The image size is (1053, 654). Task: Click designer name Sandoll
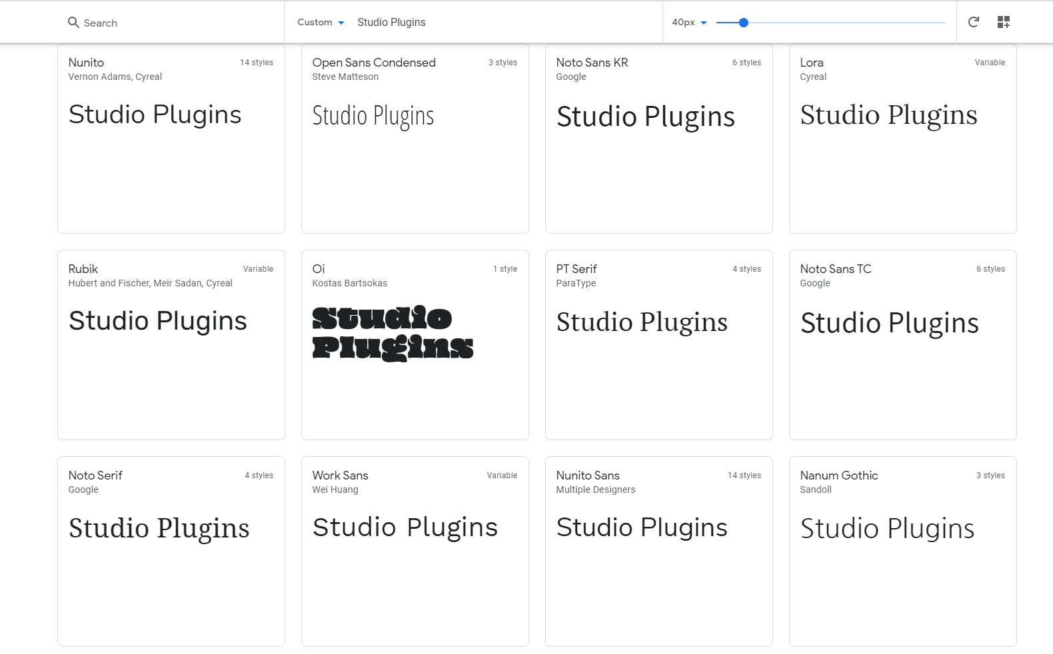tap(816, 490)
